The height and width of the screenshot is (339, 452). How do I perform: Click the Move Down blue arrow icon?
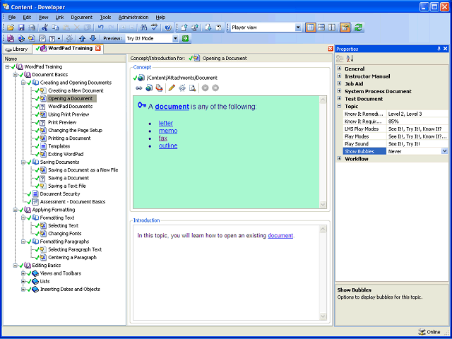93,38
